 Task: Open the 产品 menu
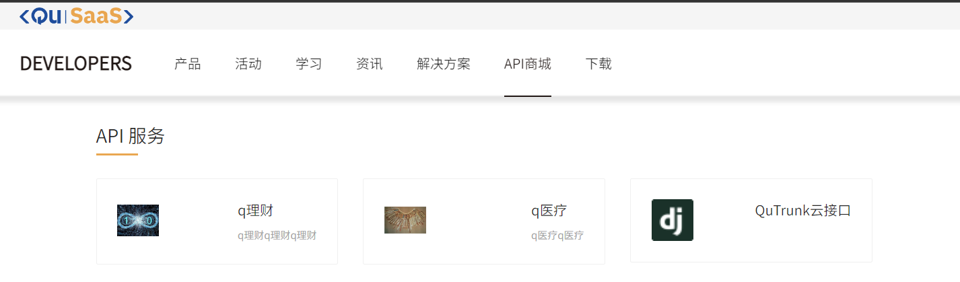[188, 65]
